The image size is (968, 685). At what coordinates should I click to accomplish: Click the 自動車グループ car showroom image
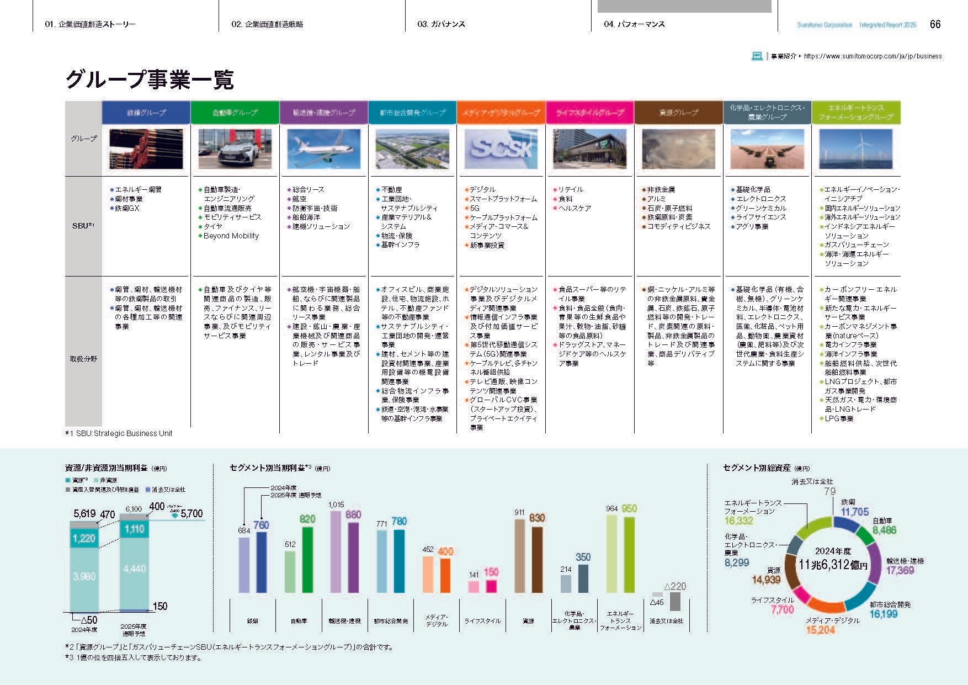tap(234, 150)
